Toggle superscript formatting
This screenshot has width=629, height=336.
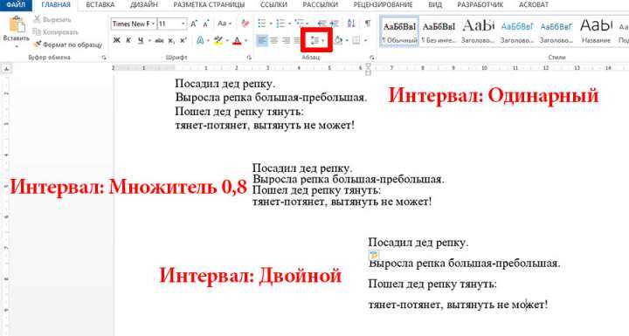pyautogui.click(x=183, y=40)
